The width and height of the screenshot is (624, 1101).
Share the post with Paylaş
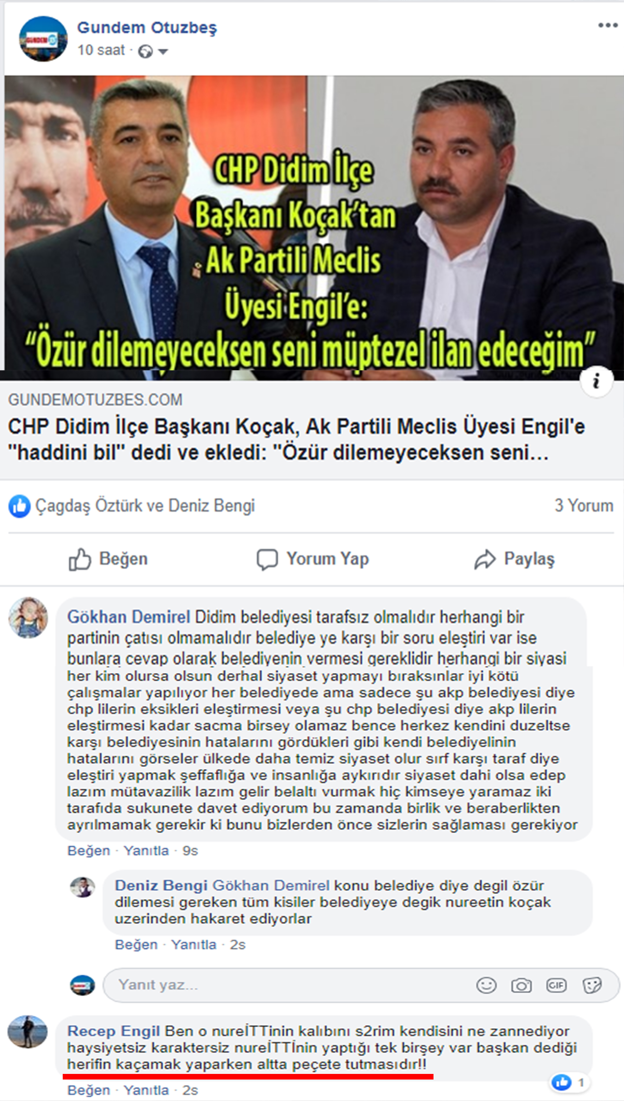(x=514, y=559)
